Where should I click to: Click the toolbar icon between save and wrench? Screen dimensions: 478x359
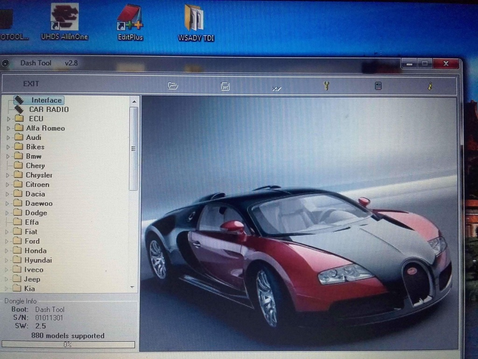[276, 88]
